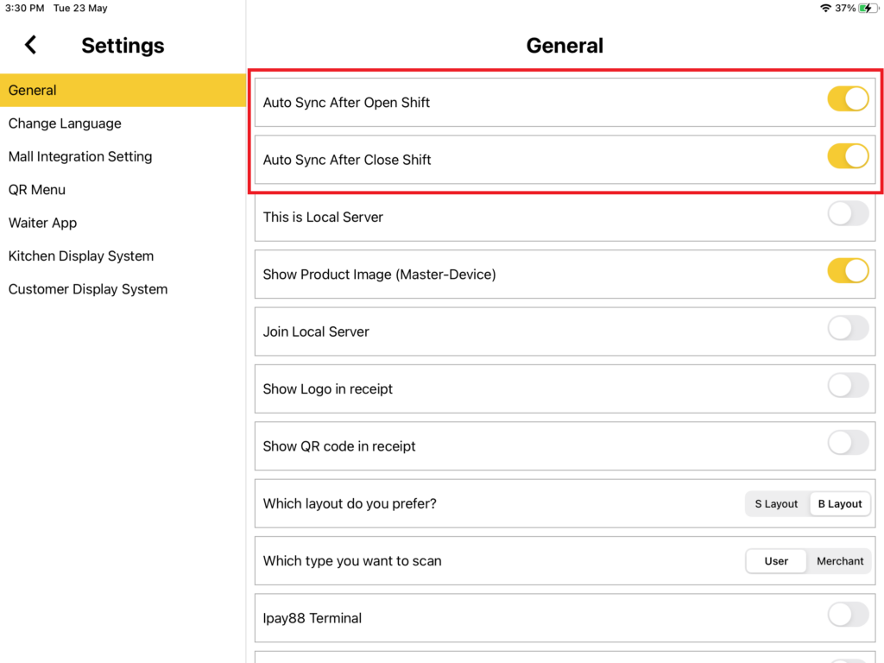Screen dimensions: 884x663
Task: Open the QR Menu section
Action: coord(37,190)
